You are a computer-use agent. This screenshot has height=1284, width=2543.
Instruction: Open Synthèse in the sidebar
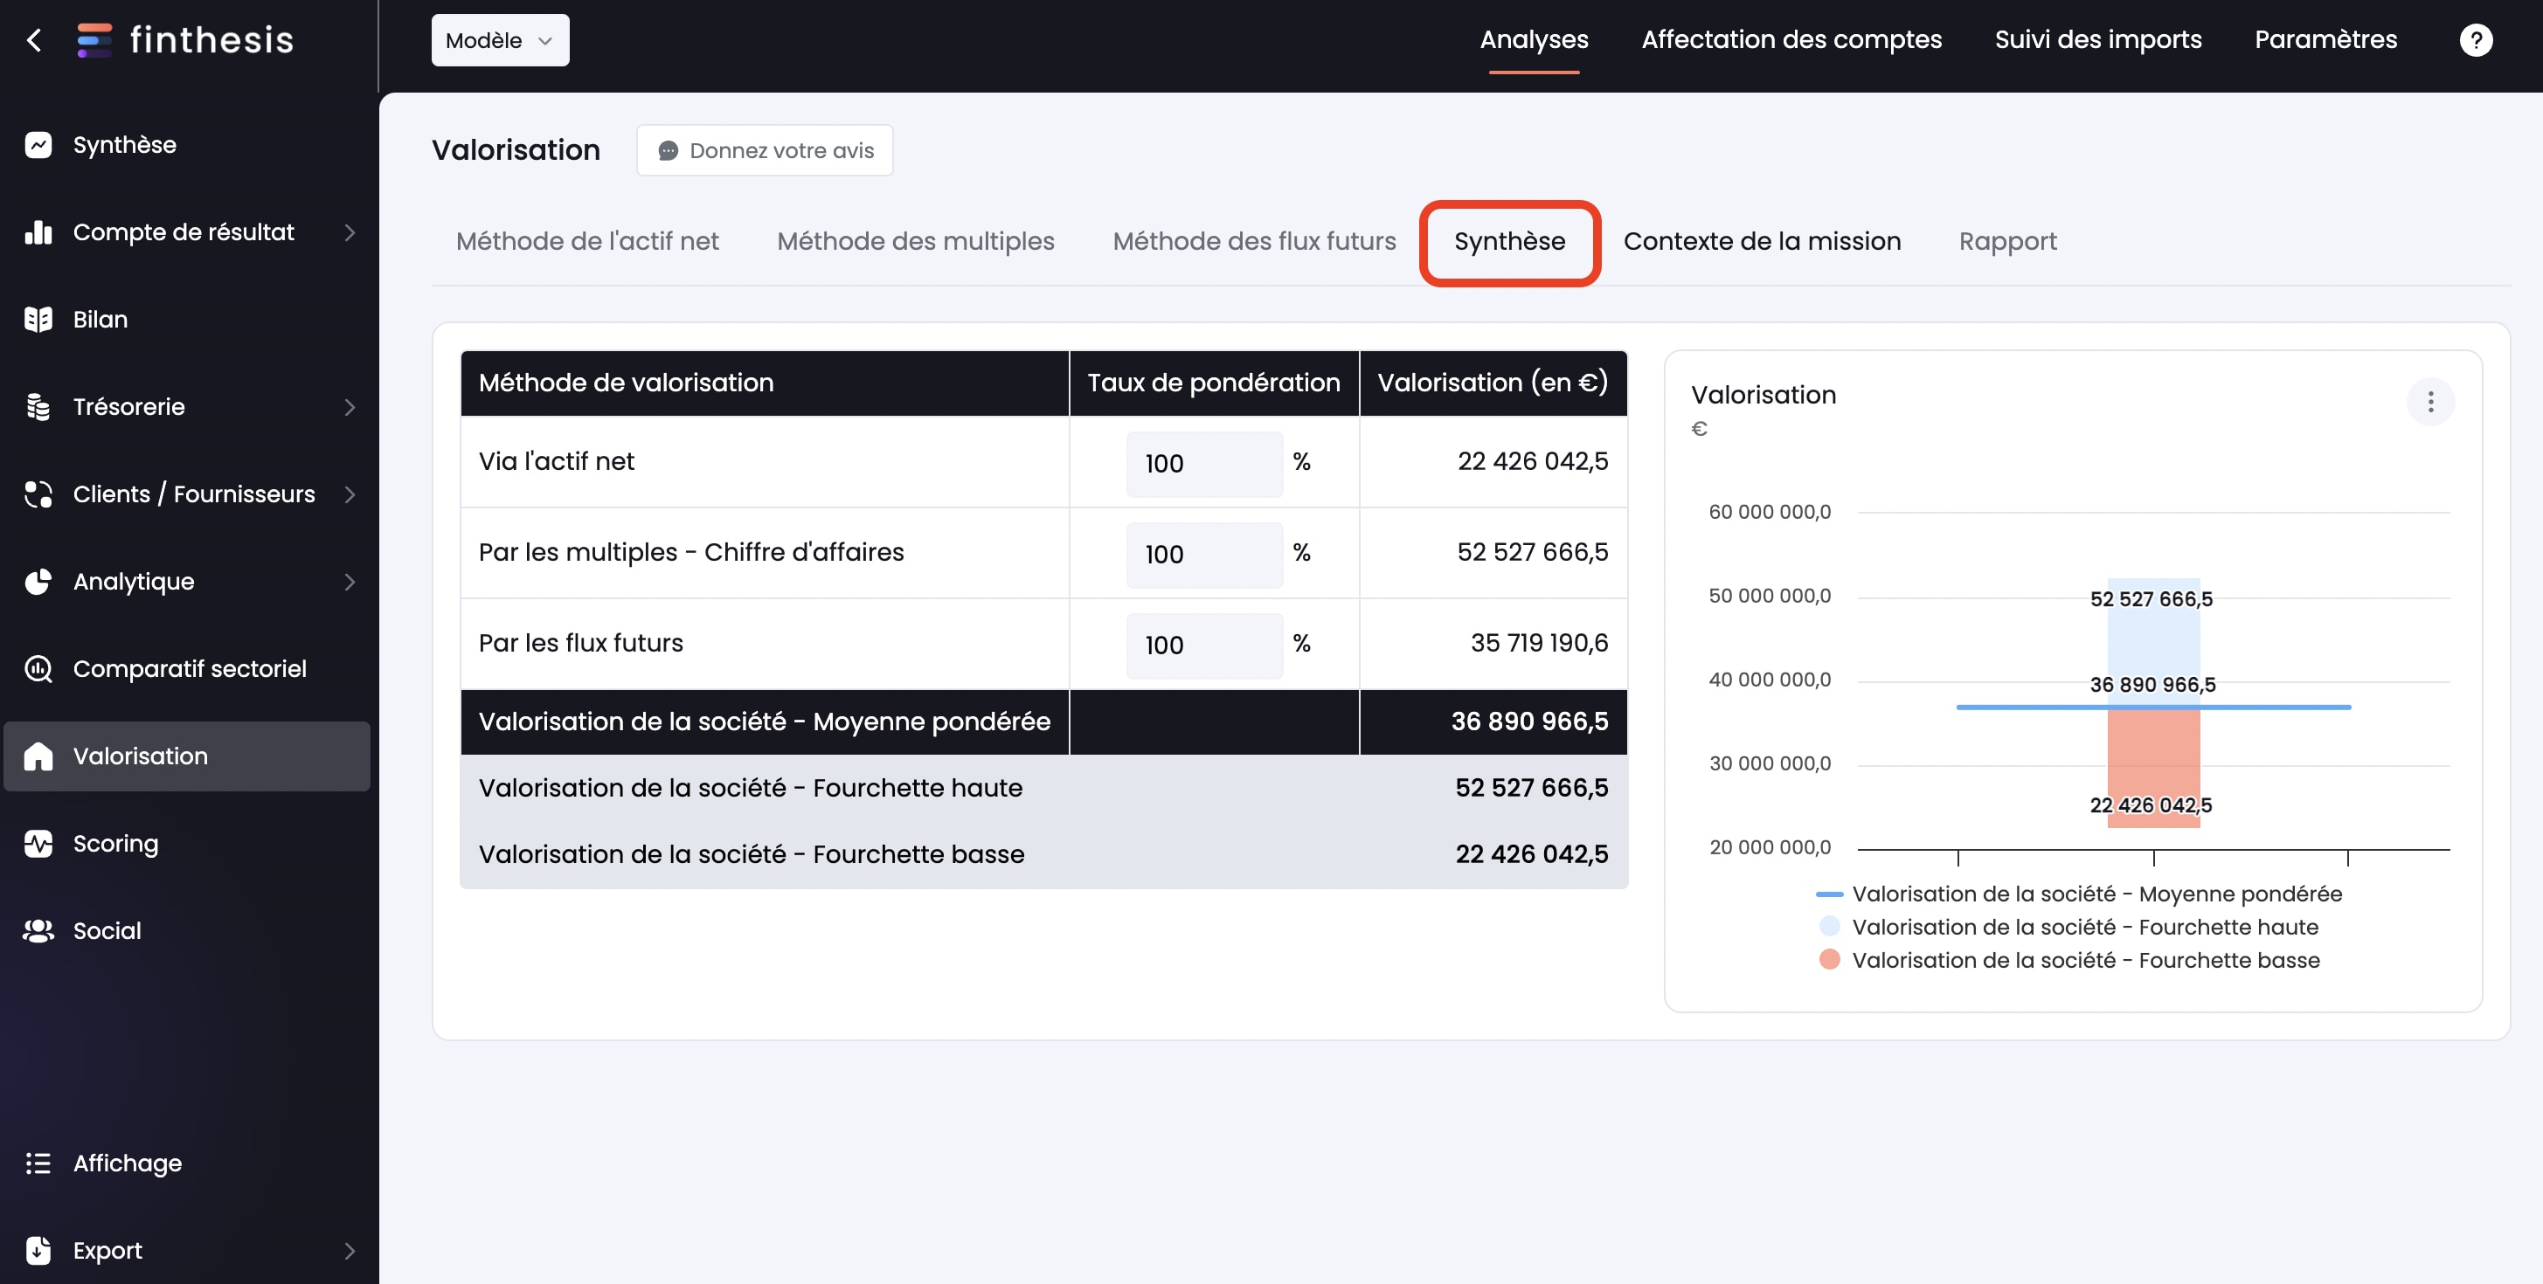tap(188, 145)
